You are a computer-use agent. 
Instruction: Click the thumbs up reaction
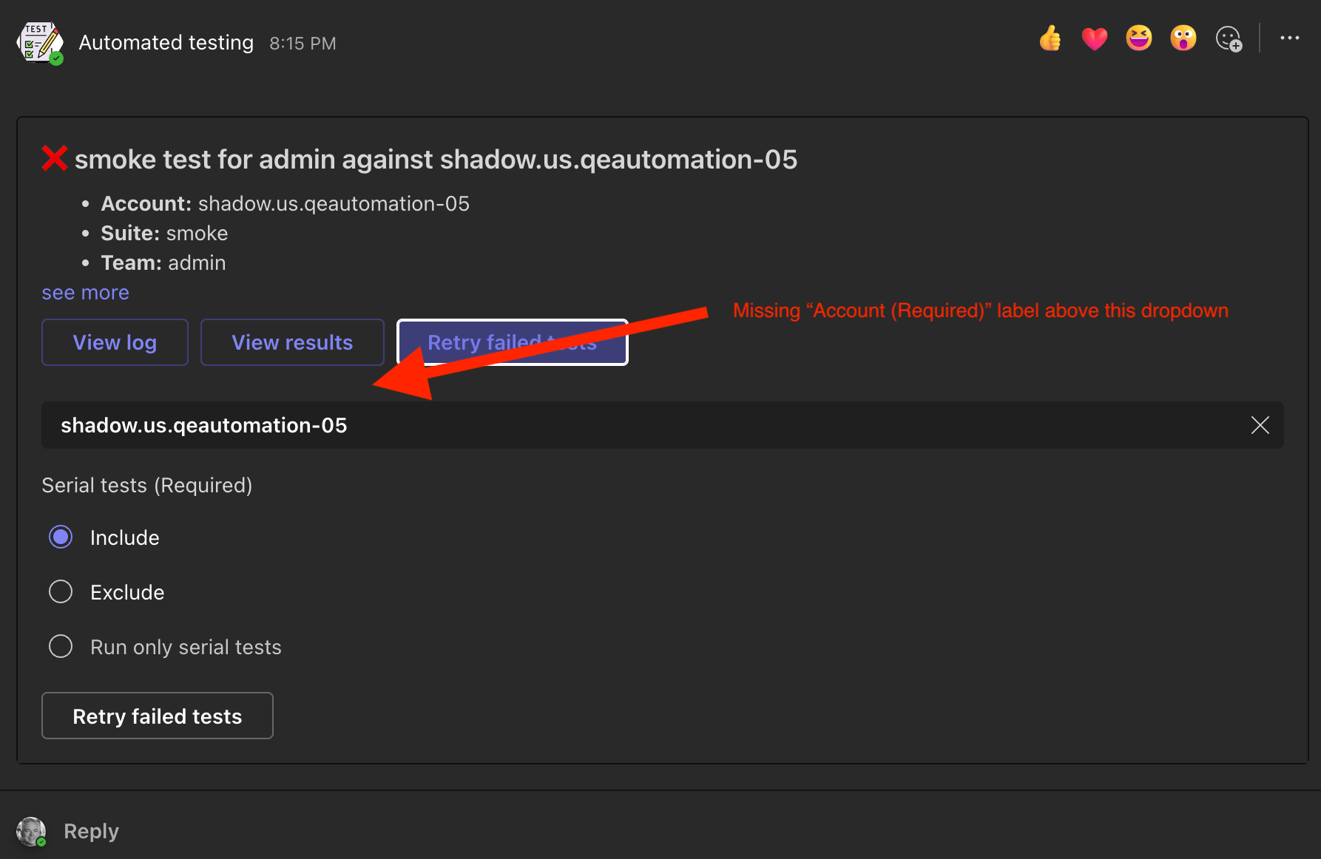1050,38
